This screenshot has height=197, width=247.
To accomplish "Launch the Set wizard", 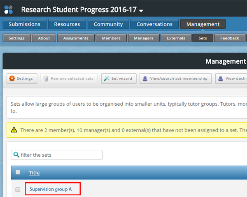I will [119, 79].
